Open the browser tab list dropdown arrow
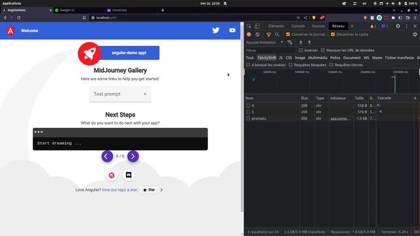 394,10
